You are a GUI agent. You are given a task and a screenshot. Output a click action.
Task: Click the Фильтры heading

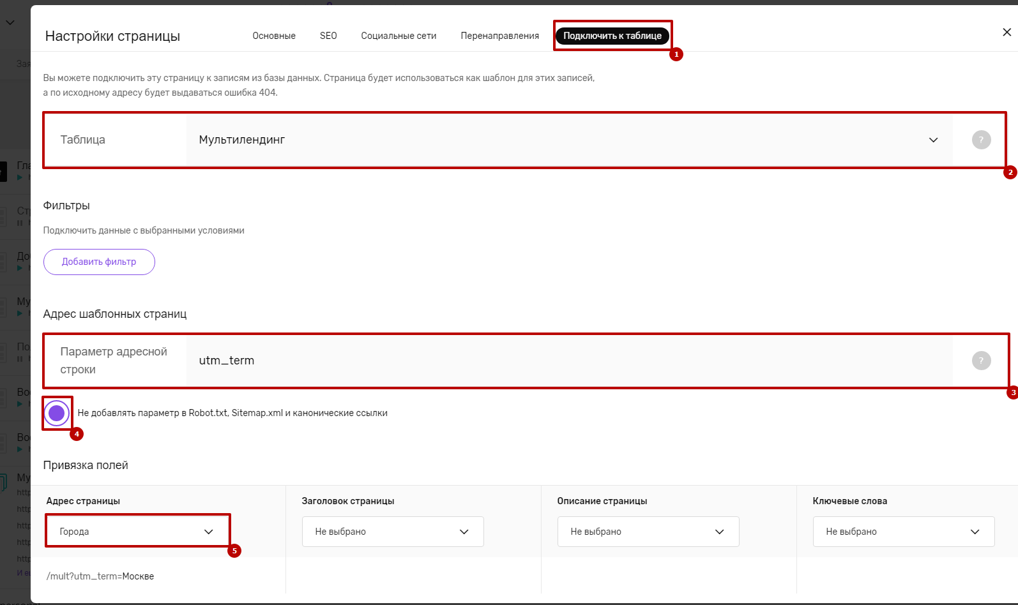pyautogui.click(x=66, y=205)
